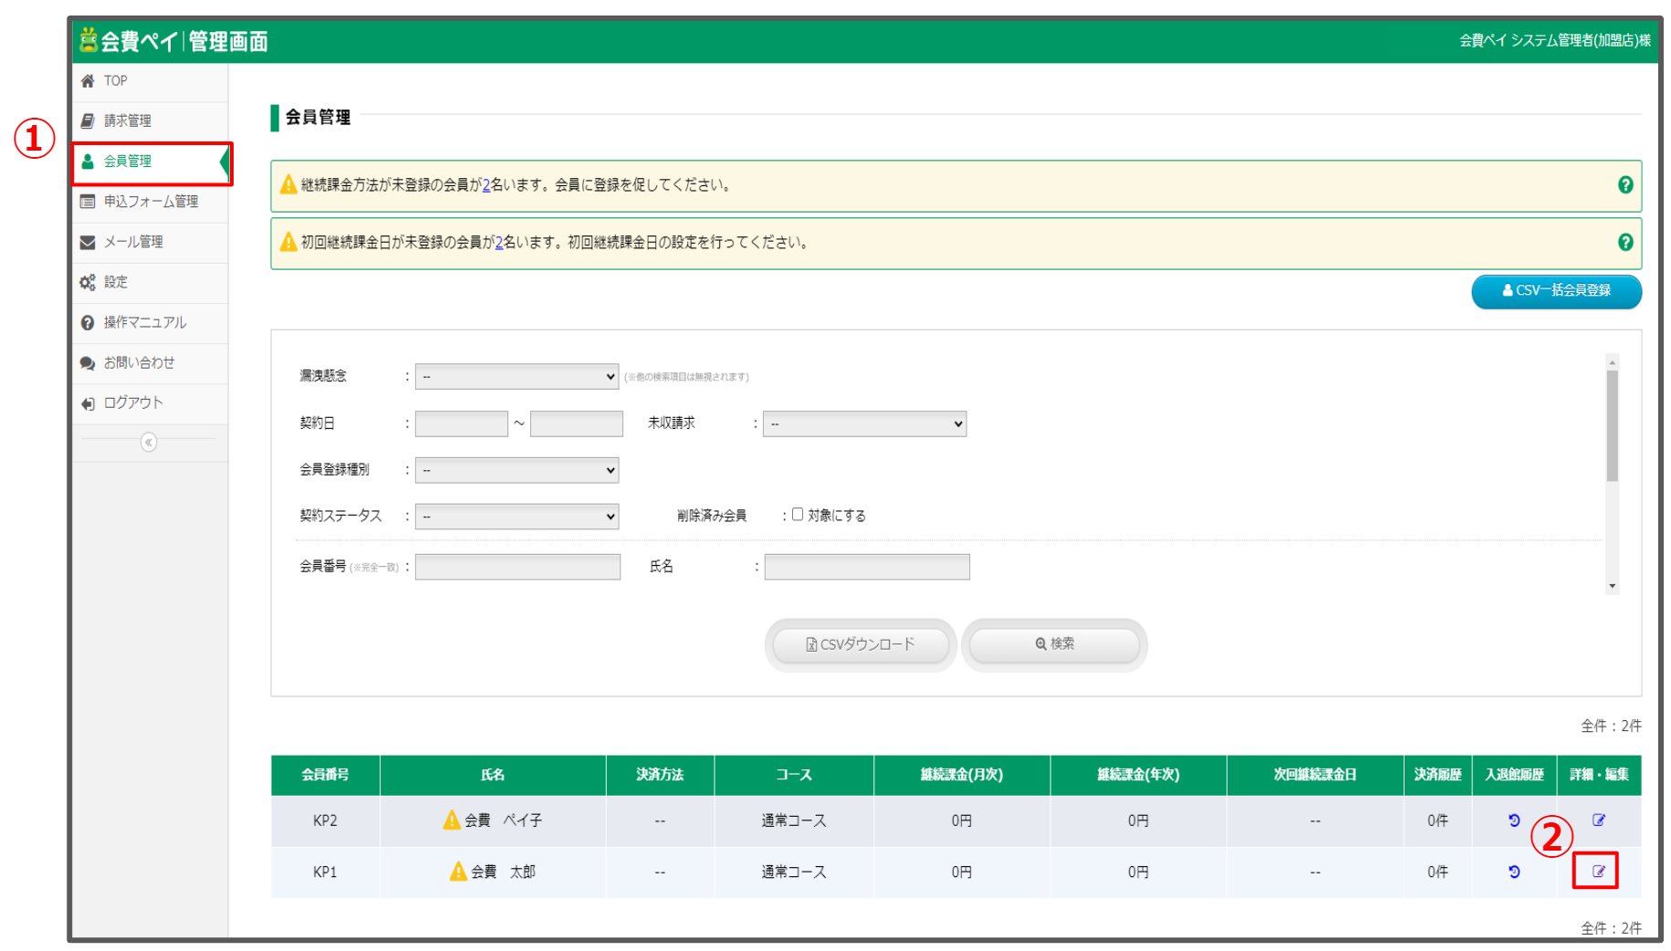The image size is (1671, 951).
Task: Click search panel scrollbar thumb
Action: pyautogui.click(x=1613, y=425)
